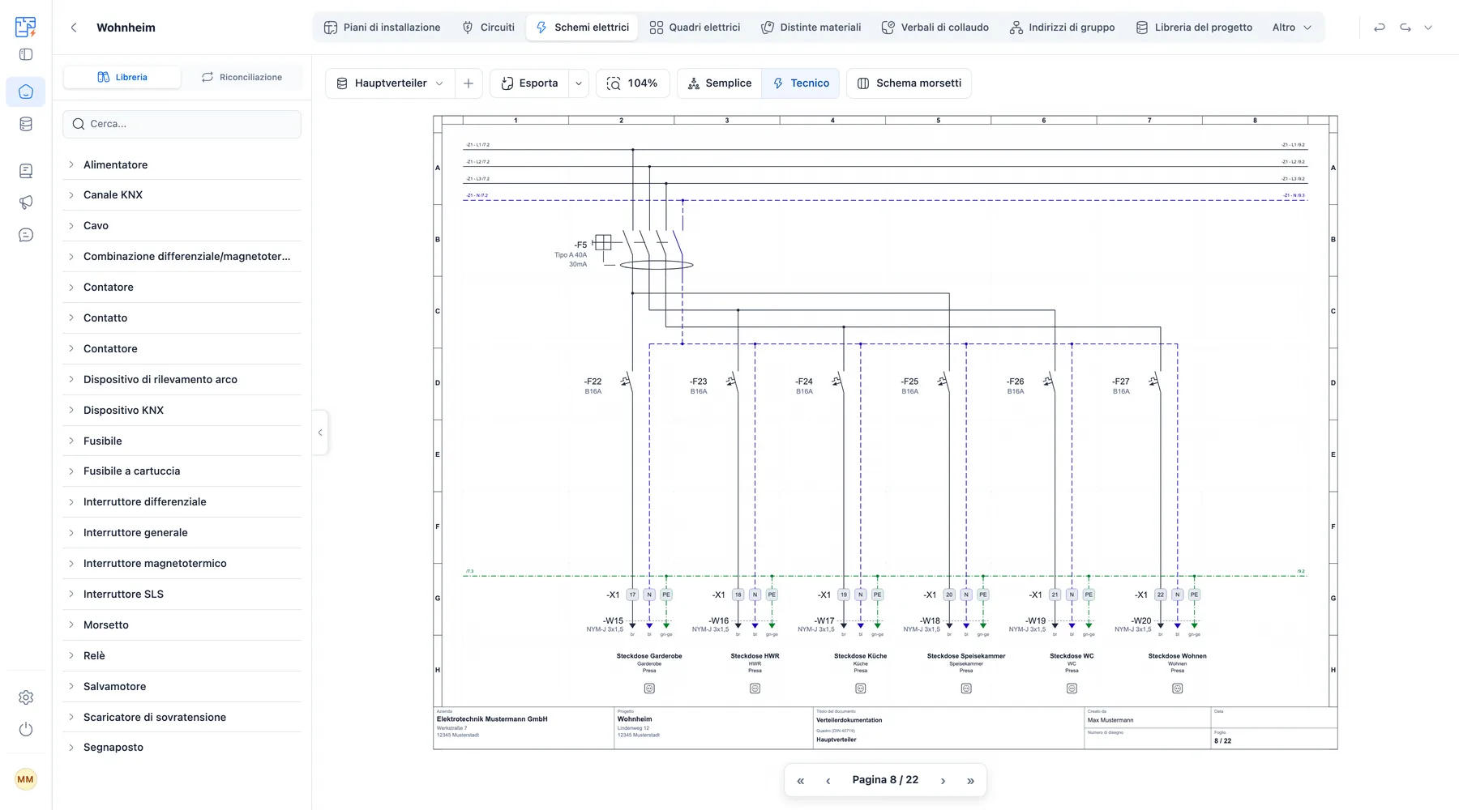Open the MM user avatar
The height and width of the screenshot is (810, 1459).
point(26,779)
